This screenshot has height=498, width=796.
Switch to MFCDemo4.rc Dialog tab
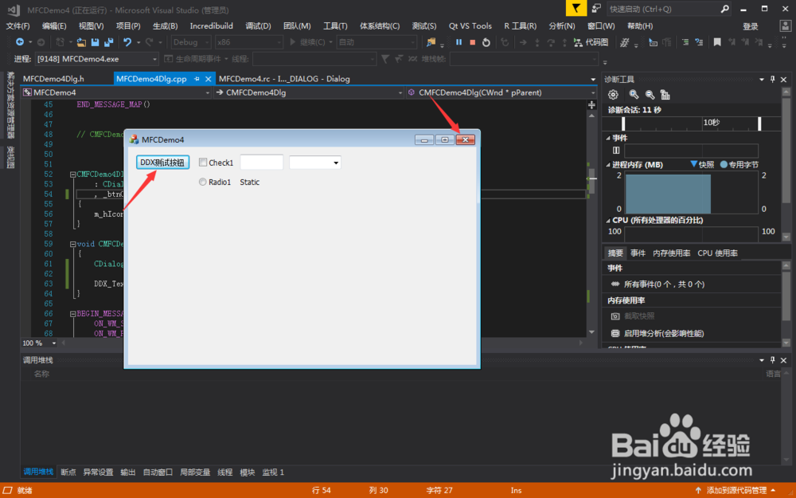coord(284,79)
